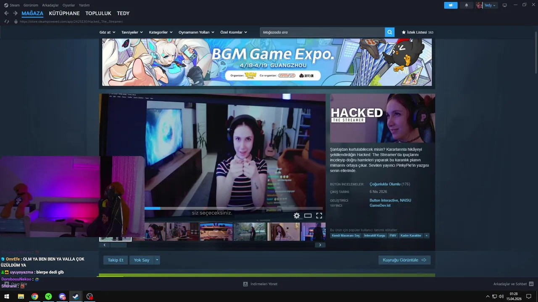Viewport: 538px width, 302px height.
Task: Click in the Mağazada ara search field
Action: (x=322, y=32)
